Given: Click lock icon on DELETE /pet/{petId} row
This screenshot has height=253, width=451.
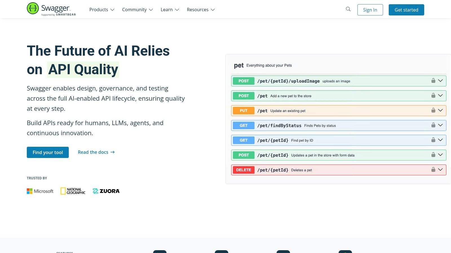Looking at the screenshot, I should pyautogui.click(x=433, y=170).
